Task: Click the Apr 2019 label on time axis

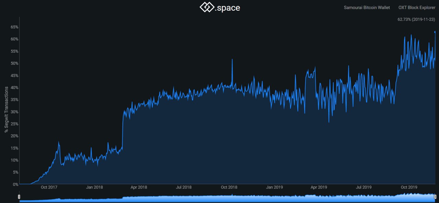Action: tap(319, 187)
